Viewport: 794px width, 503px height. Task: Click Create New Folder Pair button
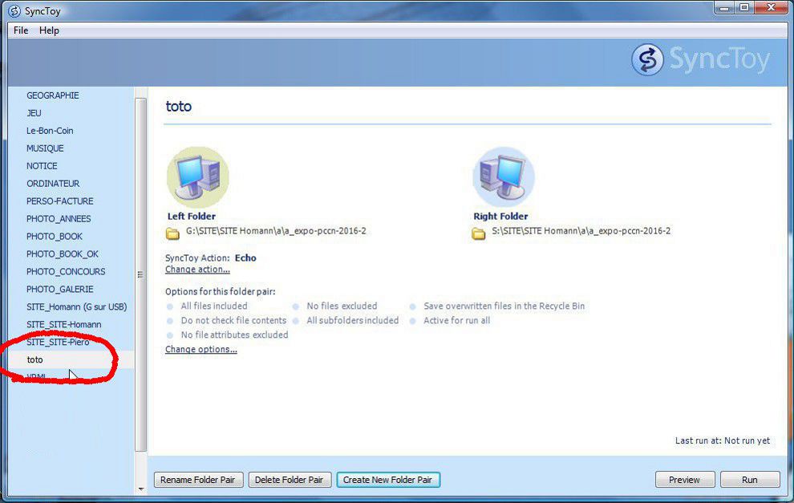click(x=388, y=480)
